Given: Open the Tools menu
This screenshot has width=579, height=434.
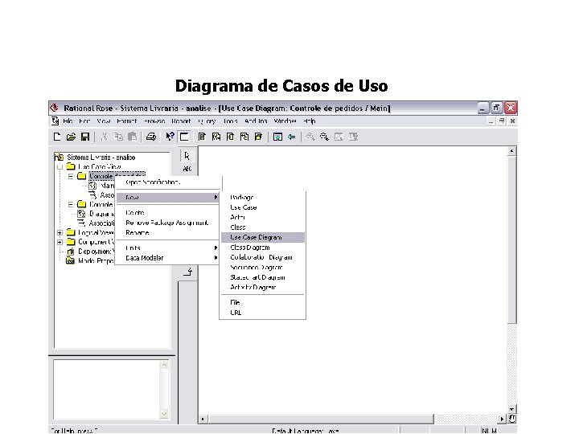Looking at the screenshot, I should tap(231, 121).
